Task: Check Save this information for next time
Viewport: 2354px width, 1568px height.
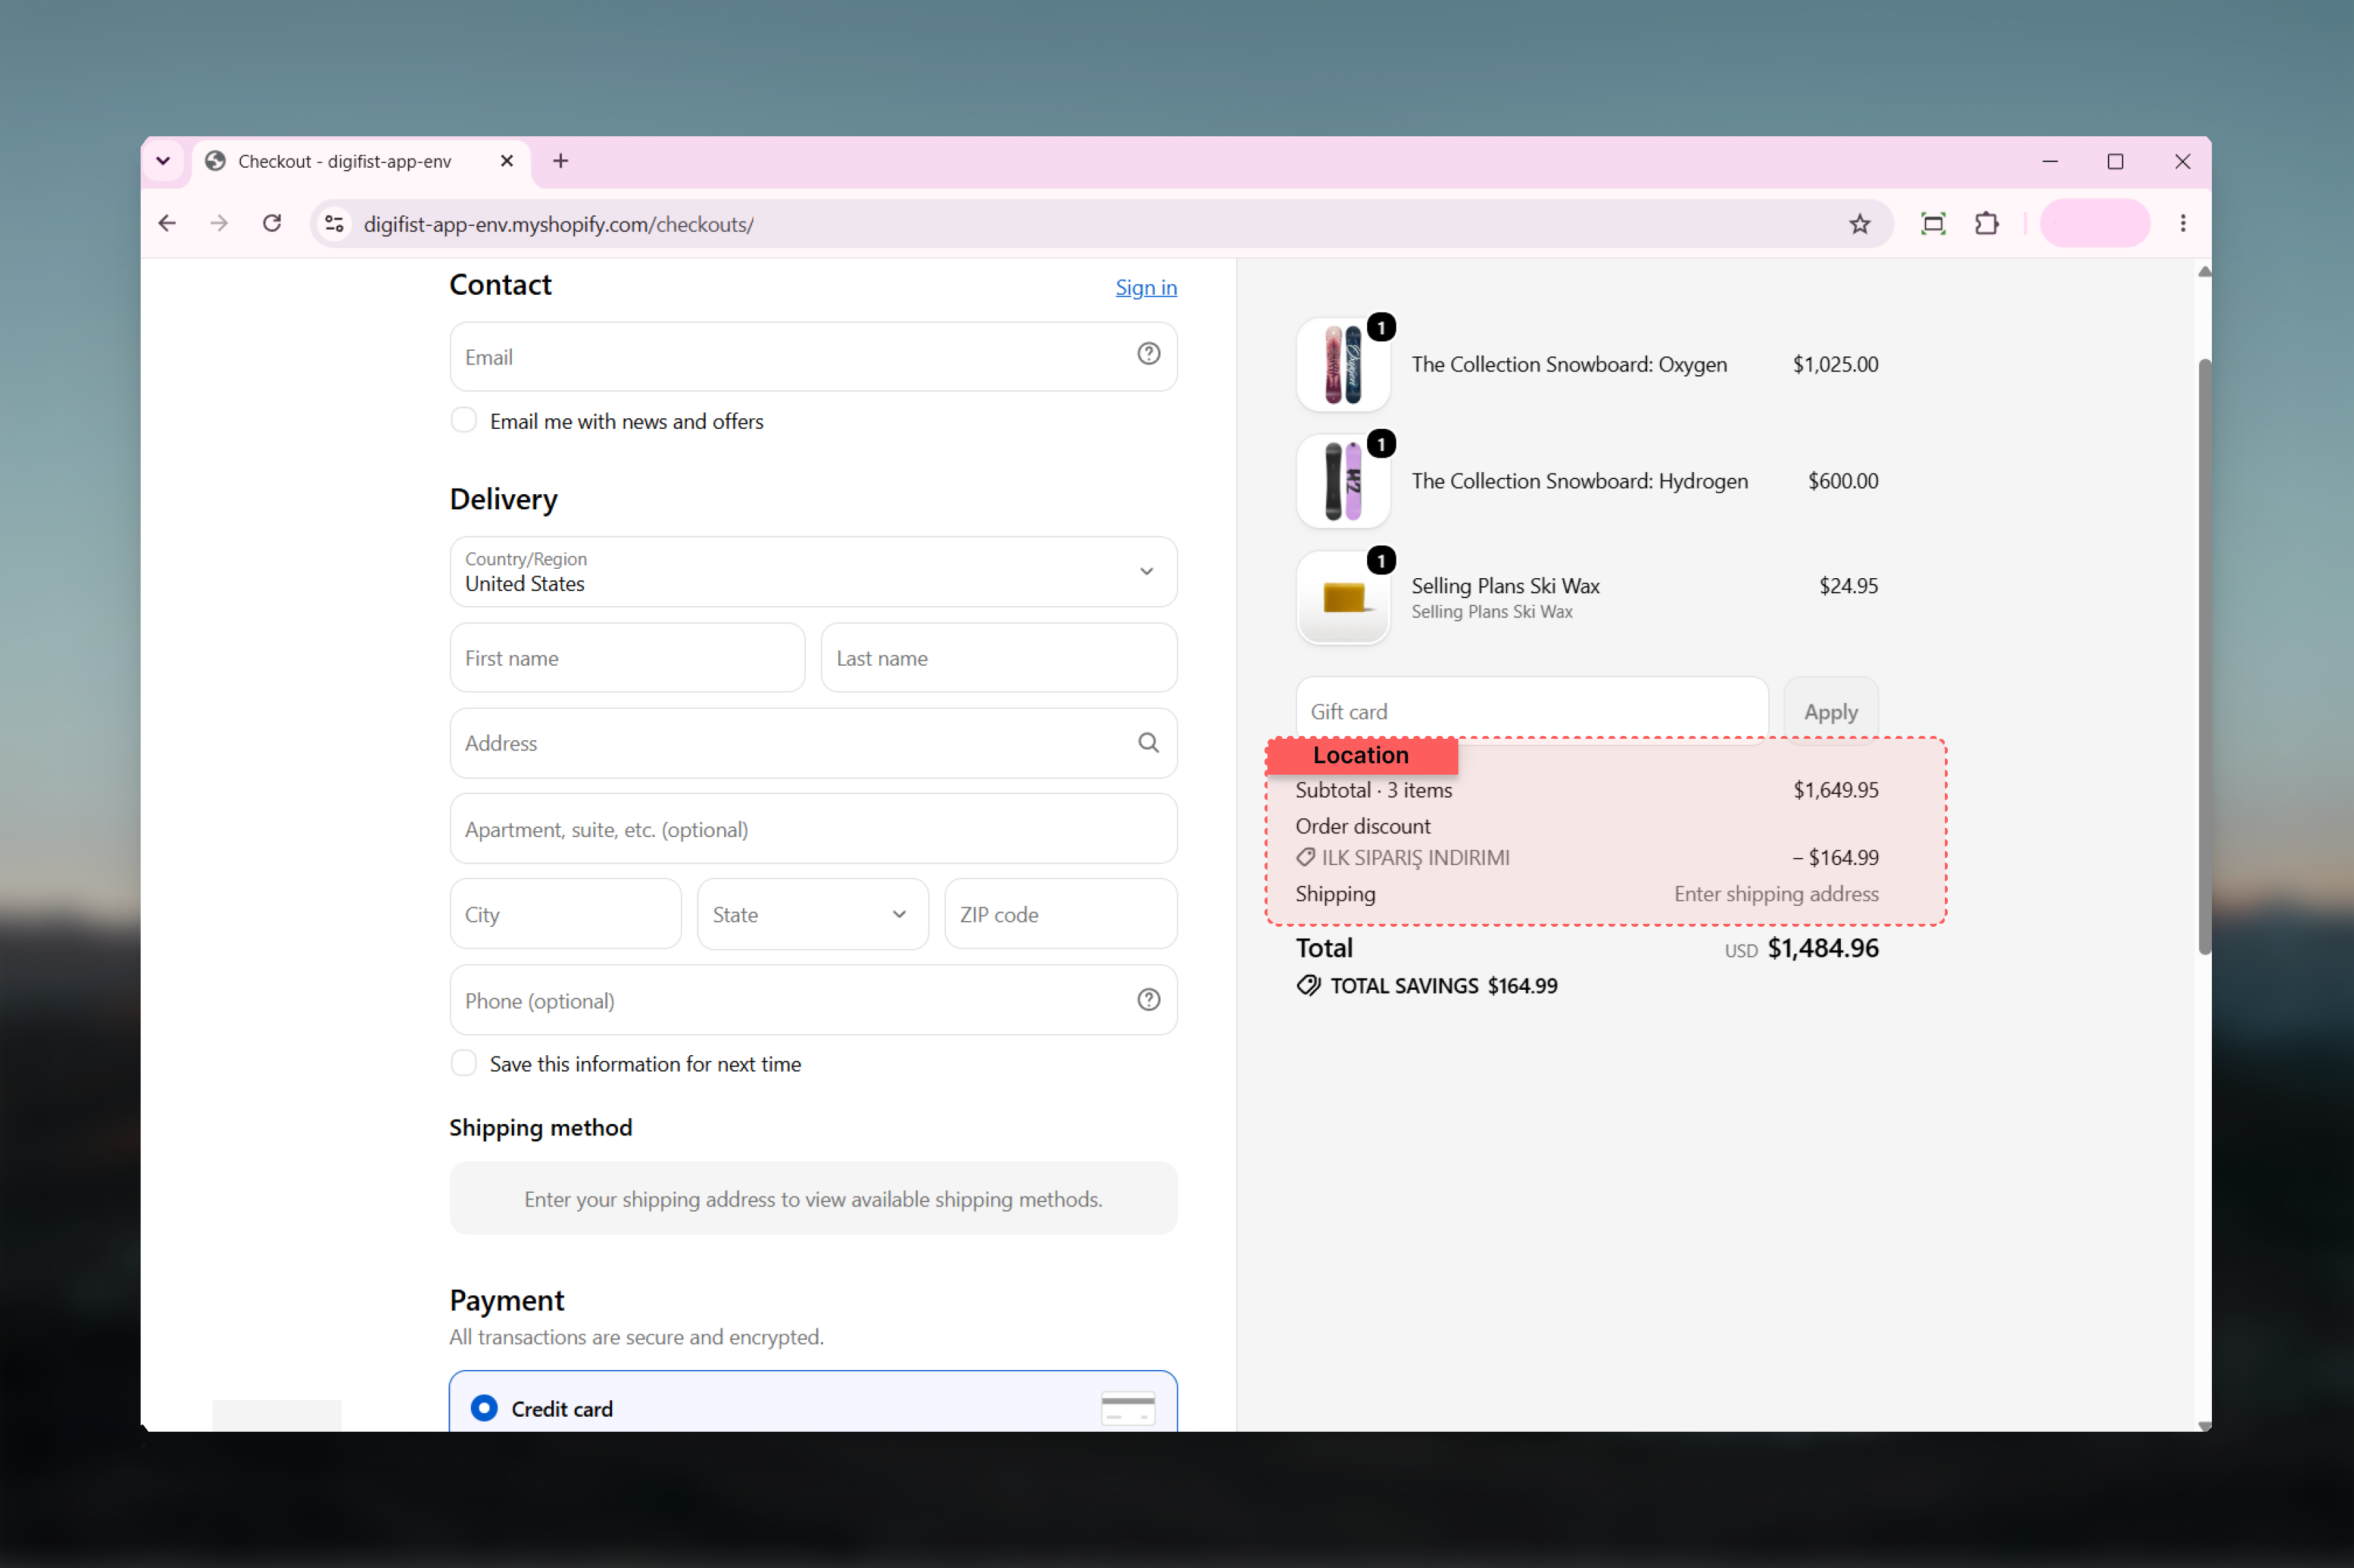Action: coord(463,1063)
